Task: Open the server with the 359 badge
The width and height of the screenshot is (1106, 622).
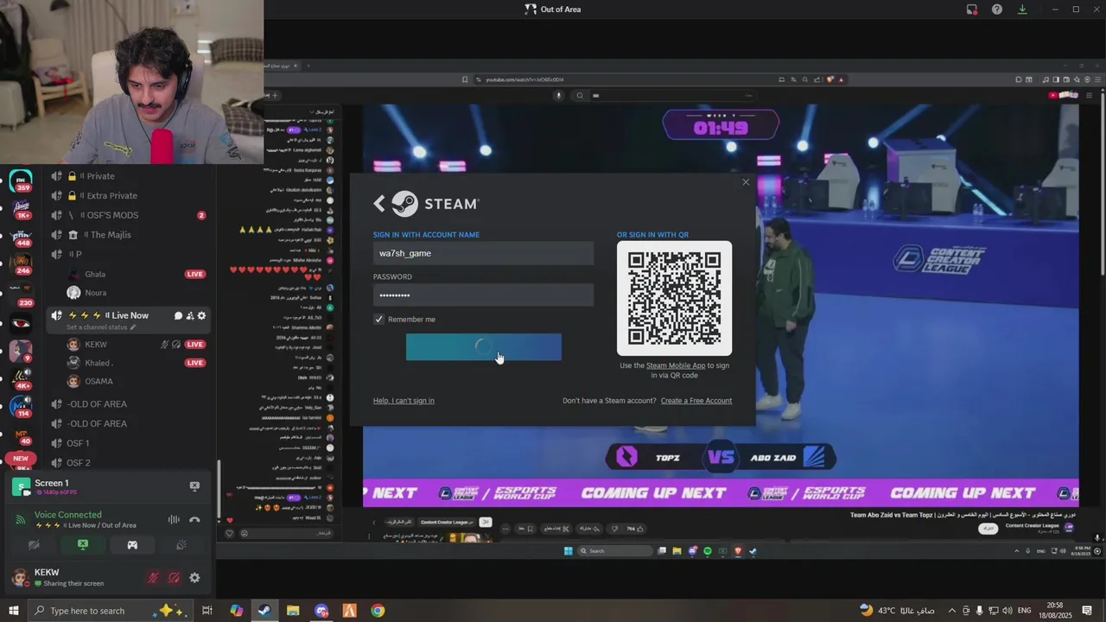Action: tap(22, 181)
